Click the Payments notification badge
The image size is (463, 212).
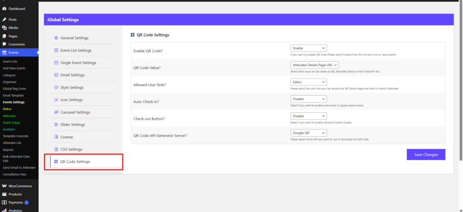(27, 203)
